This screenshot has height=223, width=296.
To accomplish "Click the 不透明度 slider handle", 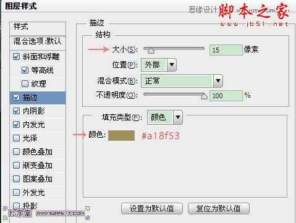I will [204, 96].
